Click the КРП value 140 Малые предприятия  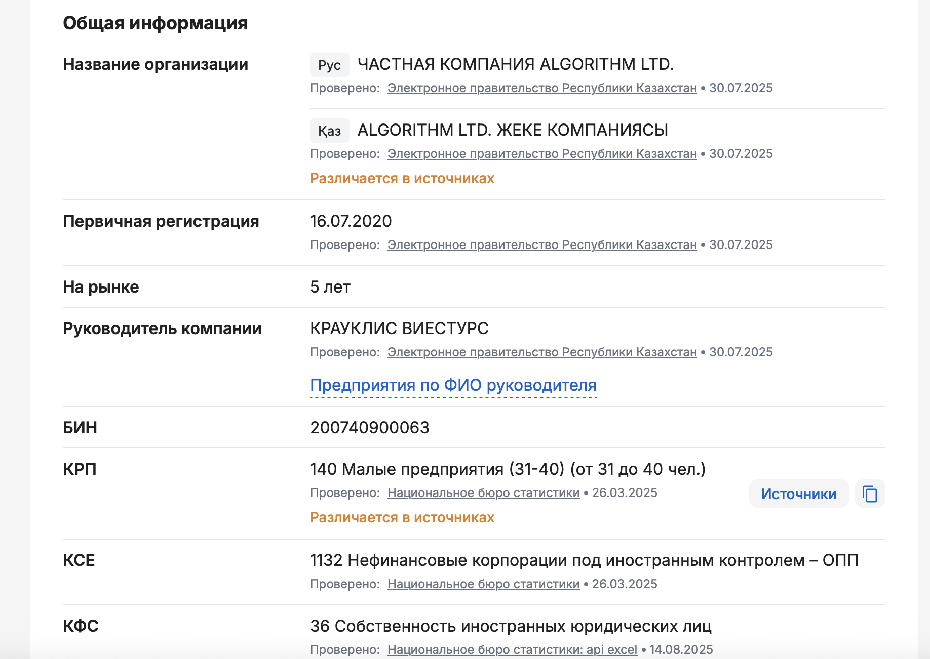(508, 469)
